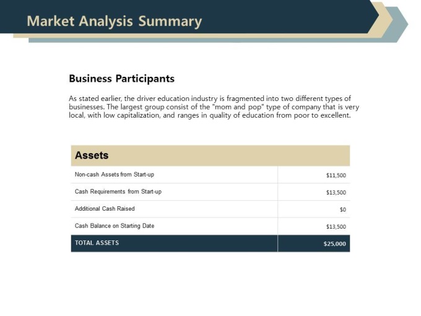Click the word Summary in the title

coord(170,22)
